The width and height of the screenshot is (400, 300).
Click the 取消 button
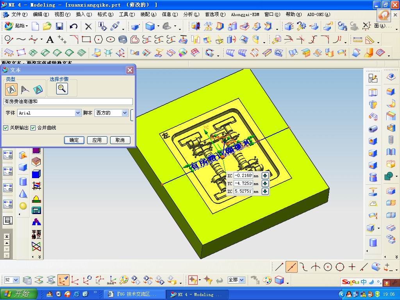[120, 140]
